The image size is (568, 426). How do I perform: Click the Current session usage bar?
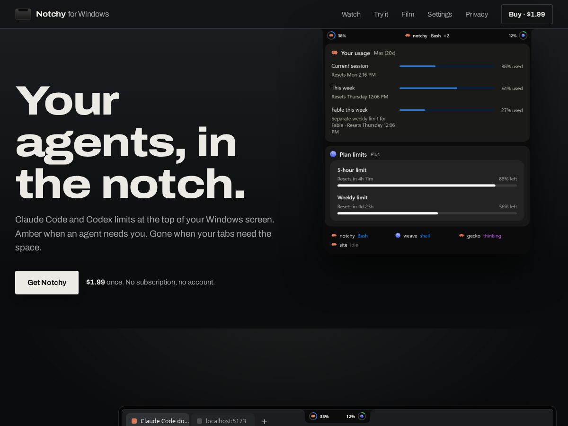446,66
